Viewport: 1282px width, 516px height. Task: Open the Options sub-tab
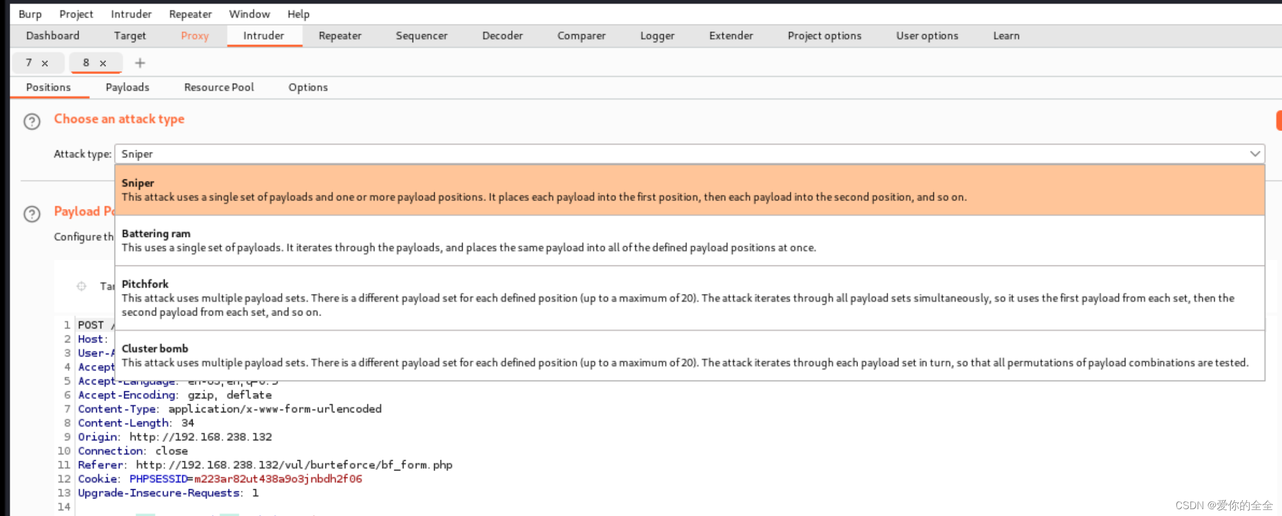[308, 87]
